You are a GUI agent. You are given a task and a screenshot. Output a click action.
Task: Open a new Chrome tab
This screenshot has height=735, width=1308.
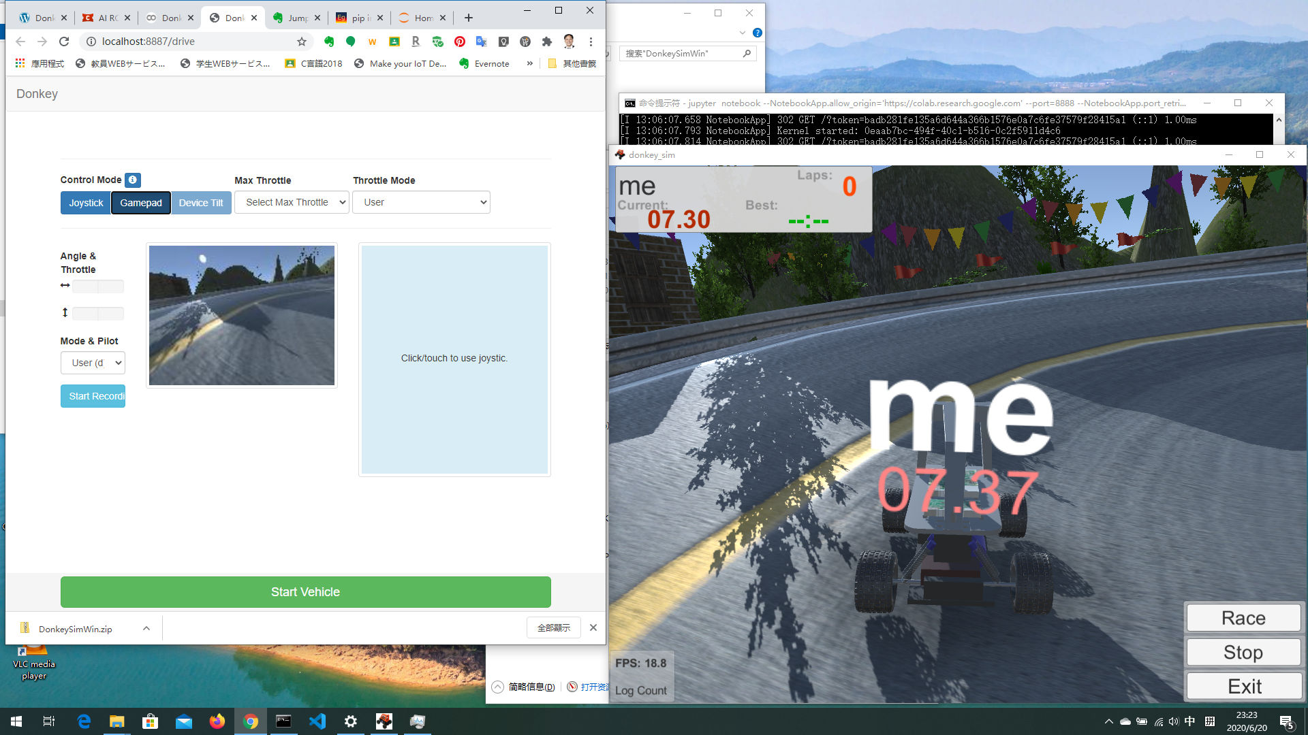coord(469,18)
